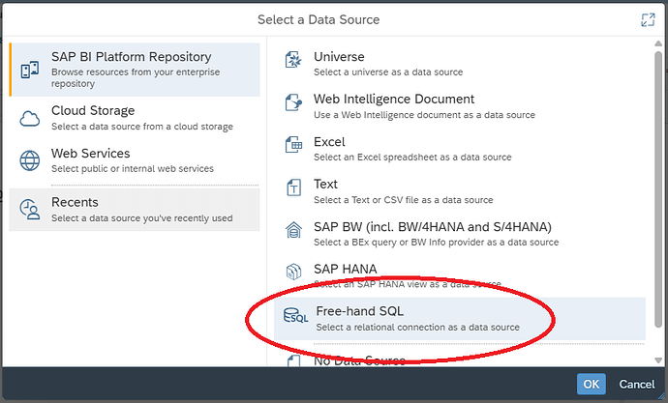Click the Web Intelligence Document icon
This screenshot has height=403, width=668.
coord(294,104)
